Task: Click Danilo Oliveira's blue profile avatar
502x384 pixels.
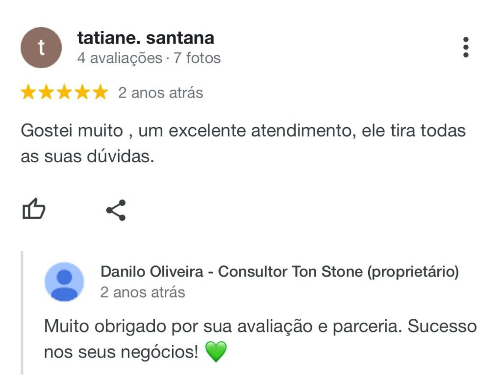Action: 64,282
